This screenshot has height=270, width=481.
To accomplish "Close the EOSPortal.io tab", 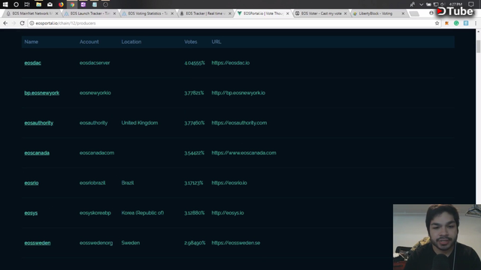I will (x=287, y=13).
